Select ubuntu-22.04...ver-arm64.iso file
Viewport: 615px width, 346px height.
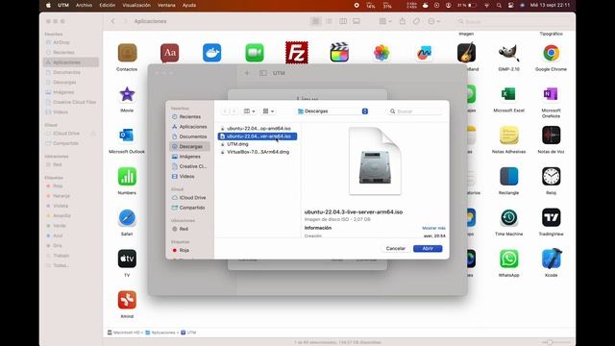point(258,136)
